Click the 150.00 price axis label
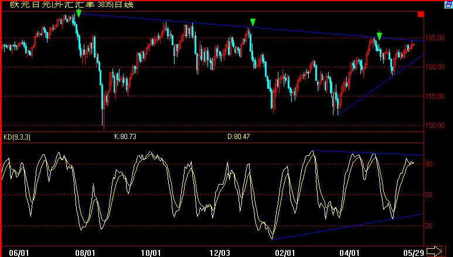This screenshot has width=453, height=257. click(434, 126)
